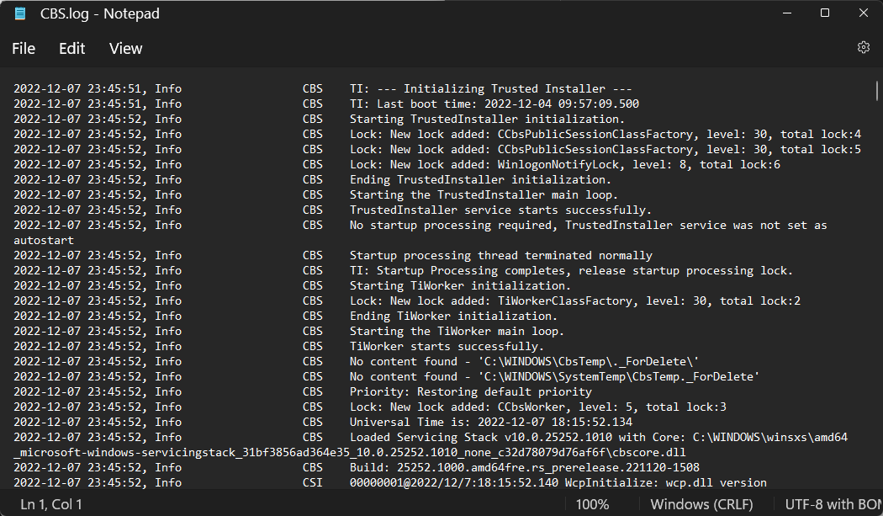Click the 100% zoom level indicator
The width and height of the screenshot is (883, 516).
point(592,504)
